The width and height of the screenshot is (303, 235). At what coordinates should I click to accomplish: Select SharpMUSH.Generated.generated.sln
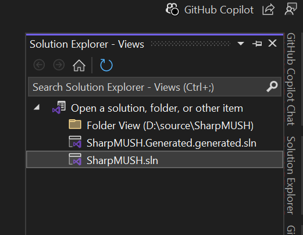click(172, 143)
